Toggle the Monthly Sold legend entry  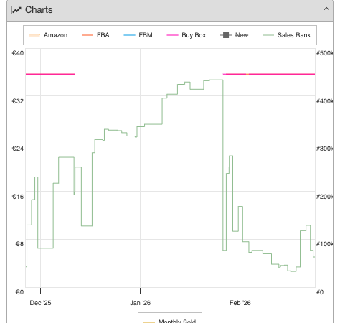(x=170, y=321)
